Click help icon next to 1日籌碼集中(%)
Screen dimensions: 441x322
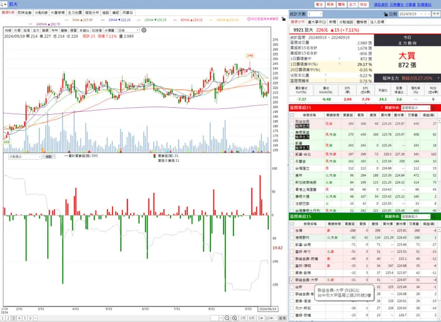[x=339, y=64]
